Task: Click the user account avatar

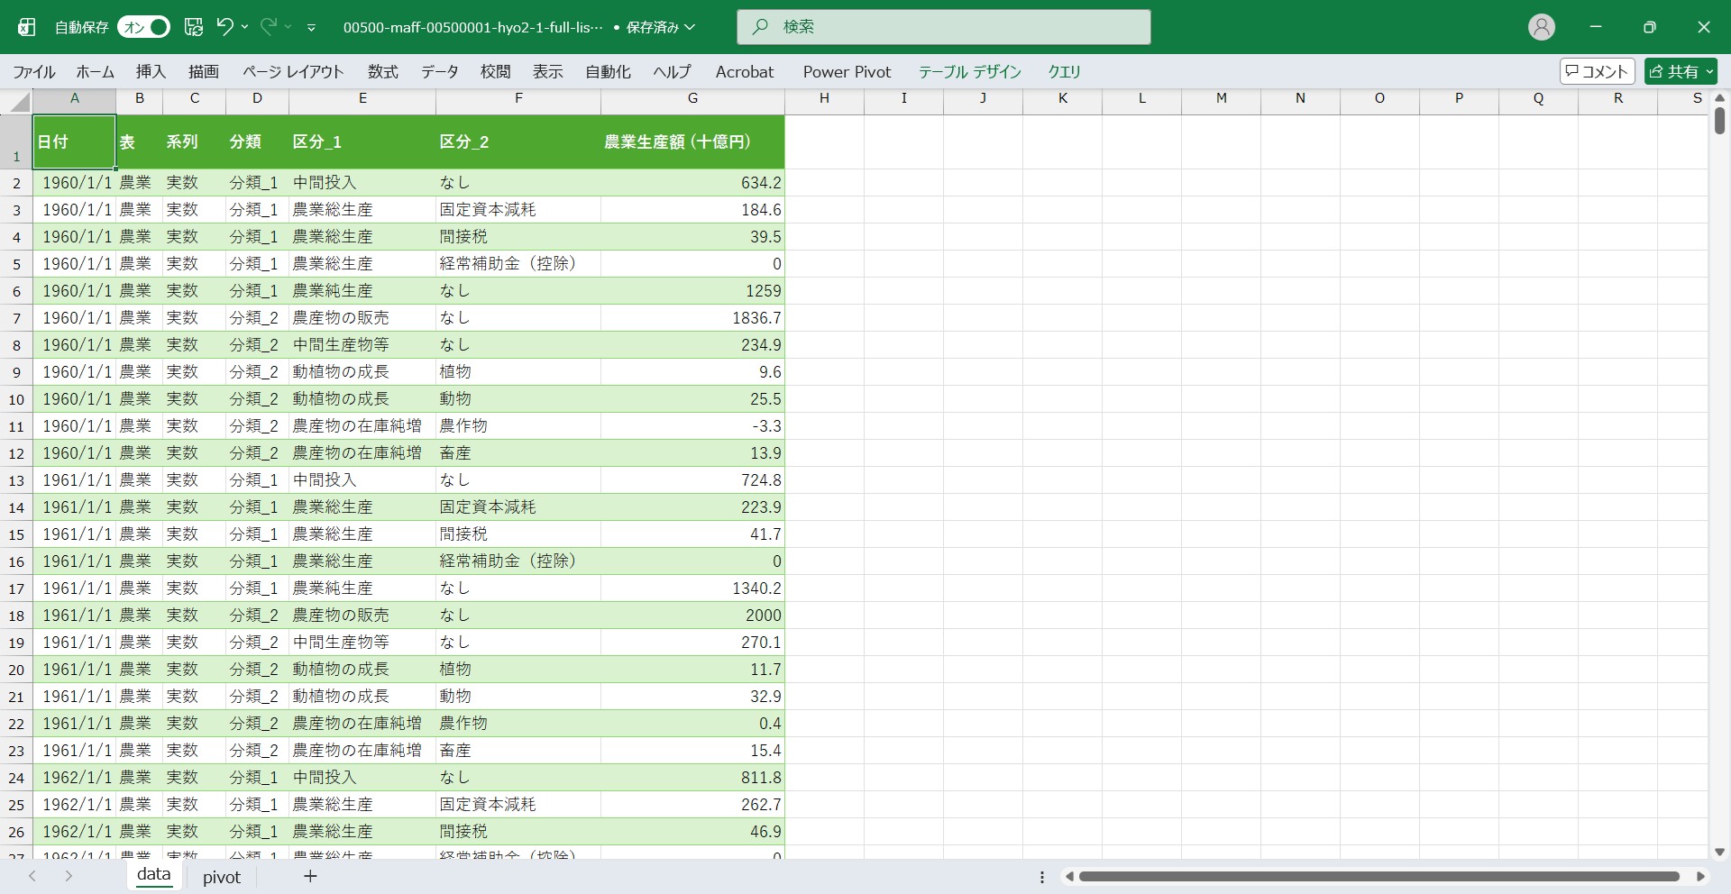Action: pyautogui.click(x=1542, y=27)
